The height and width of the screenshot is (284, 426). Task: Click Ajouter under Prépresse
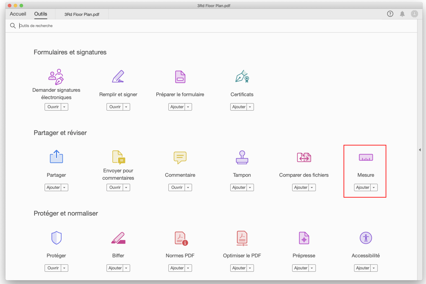(x=300, y=268)
